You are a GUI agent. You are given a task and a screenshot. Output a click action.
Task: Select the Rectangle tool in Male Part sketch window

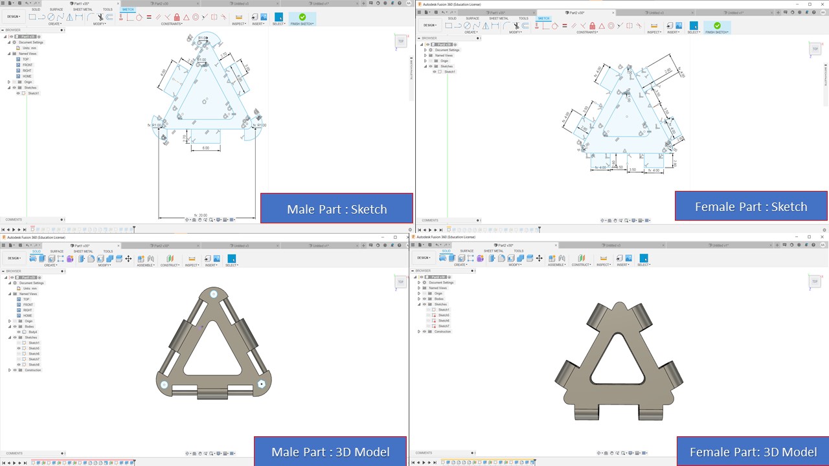[32, 17]
